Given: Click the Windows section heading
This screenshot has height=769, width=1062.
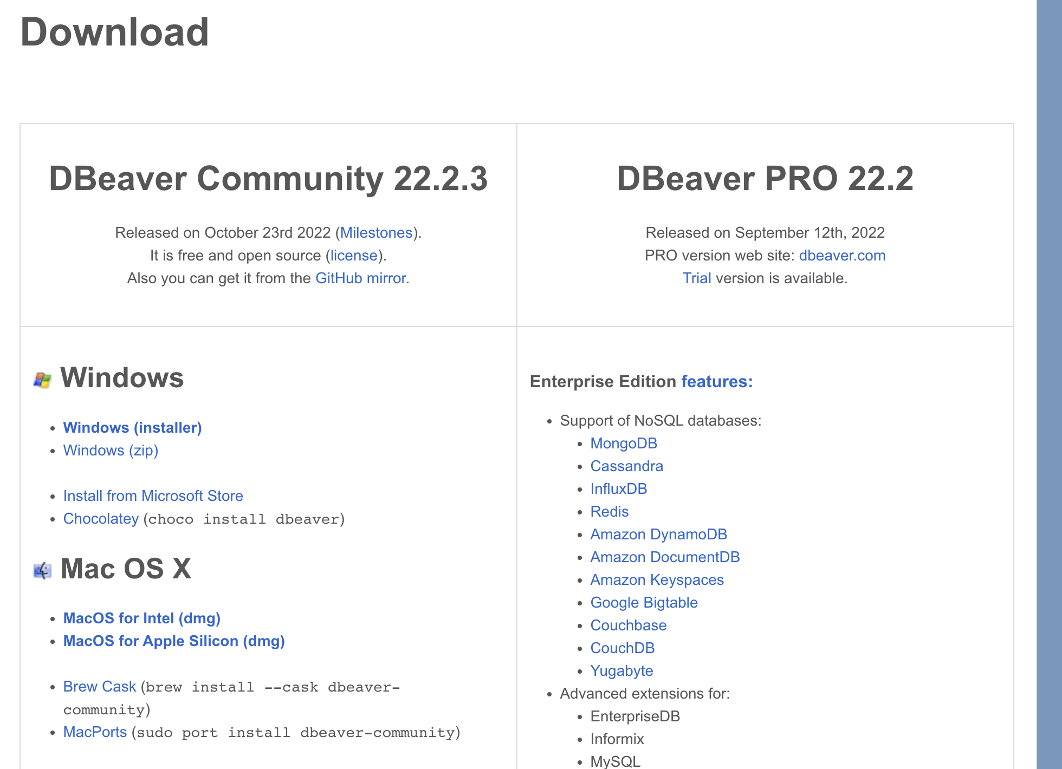Looking at the screenshot, I should (x=122, y=377).
